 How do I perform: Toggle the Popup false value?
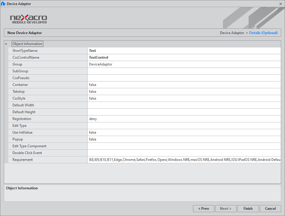pos(184,139)
